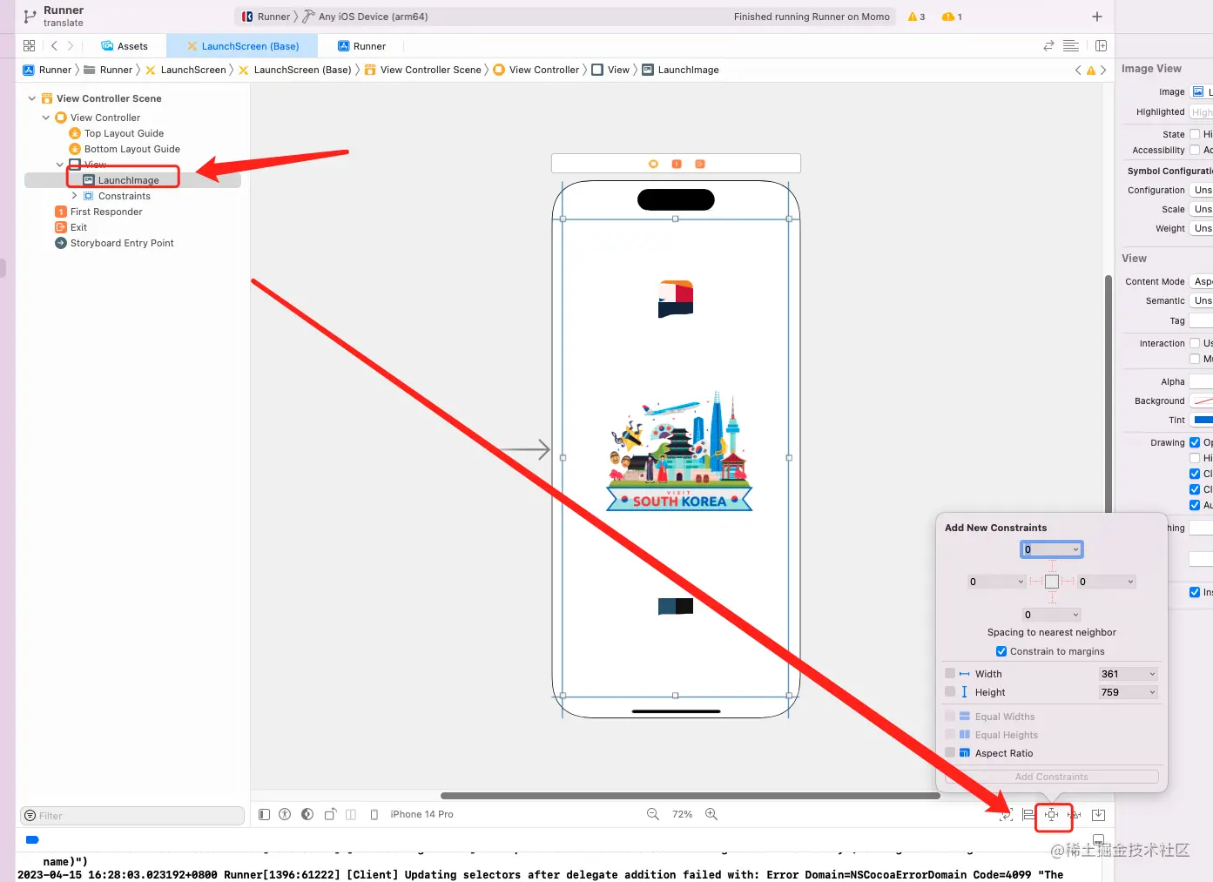Screen dimensions: 1213x882
Task: Toggle related items refresh arrows icon
Action: click(x=1048, y=46)
